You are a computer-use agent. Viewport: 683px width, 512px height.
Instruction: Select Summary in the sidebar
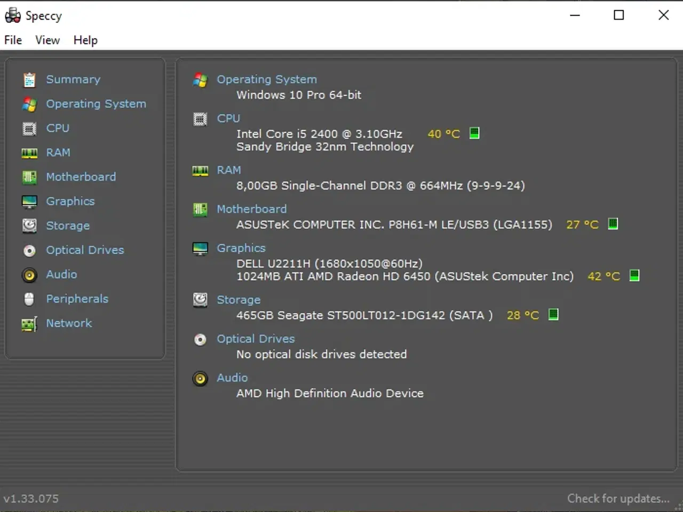pos(73,79)
